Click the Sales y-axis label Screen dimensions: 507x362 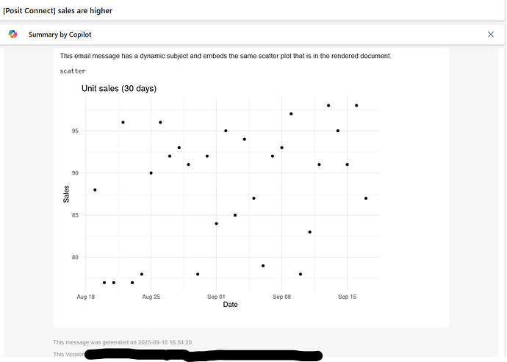pos(67,194)
